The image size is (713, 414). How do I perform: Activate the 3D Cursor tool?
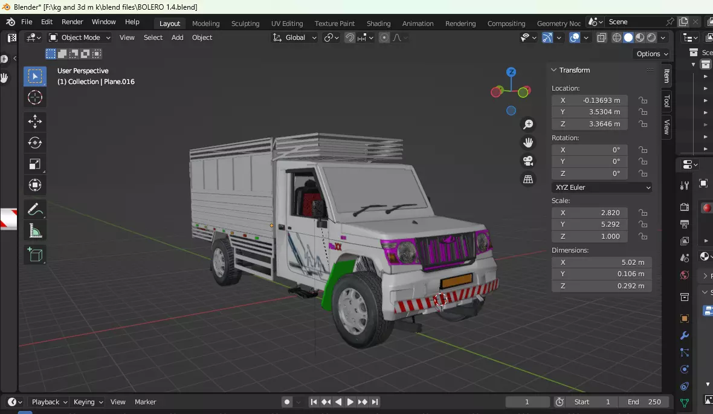coord(35,97)
